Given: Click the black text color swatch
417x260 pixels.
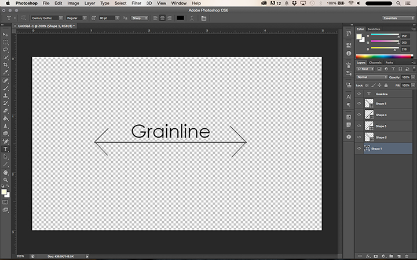Looking at the screenshot, I should 180,18.
